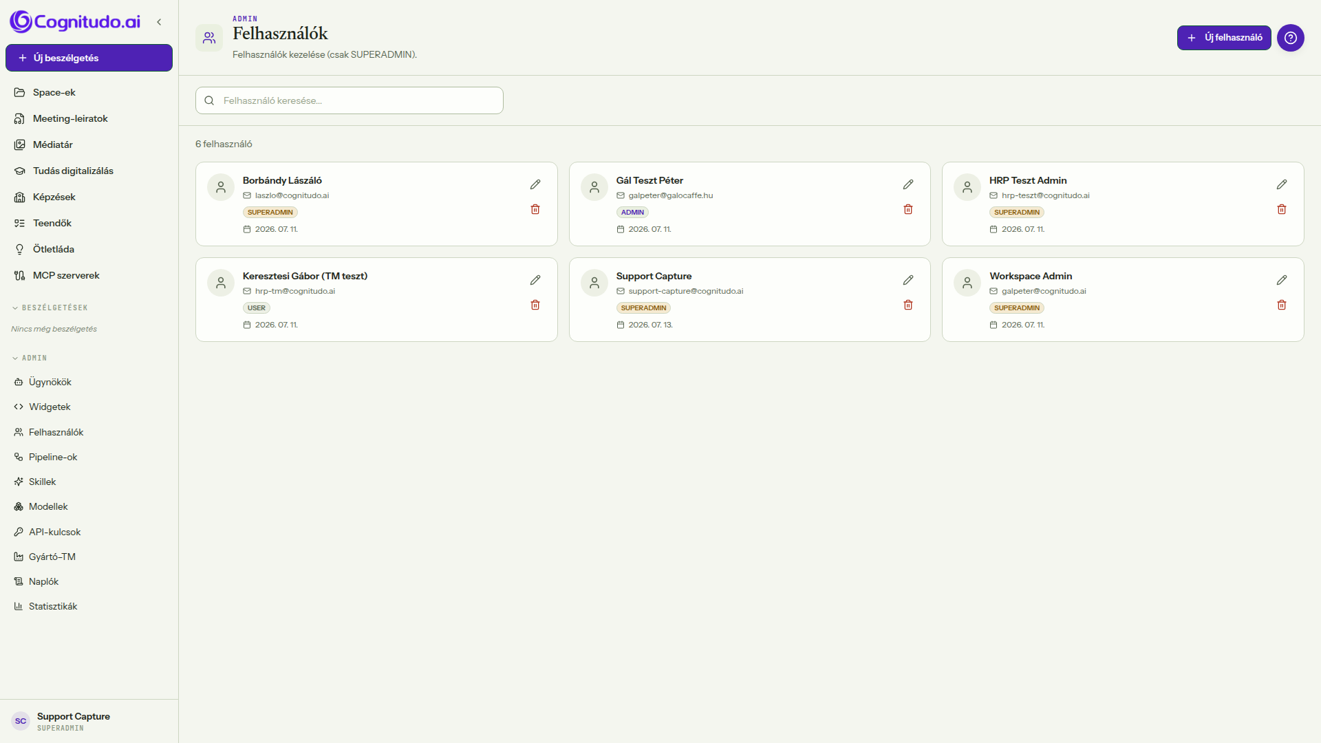The image size is (1321, 743).
Task: Edit the HRP Teszt Admin user
Action: point(1282,184)
